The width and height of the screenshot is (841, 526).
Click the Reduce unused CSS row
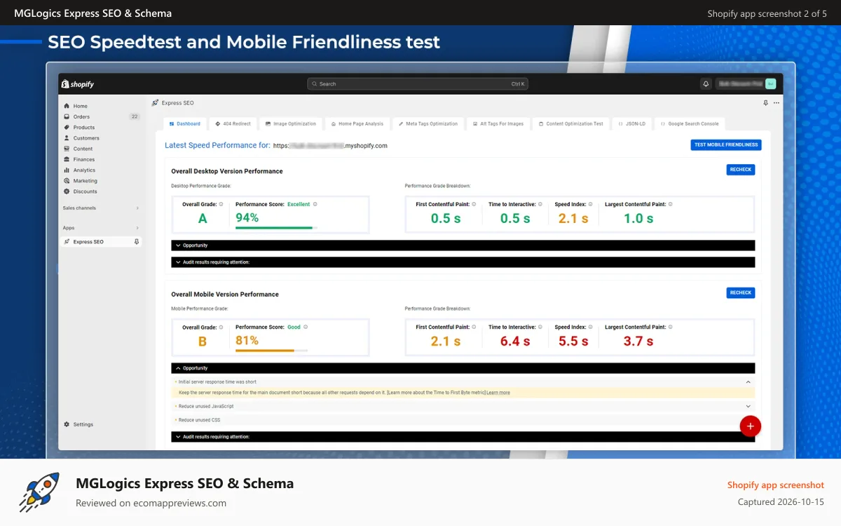[463, 419]
